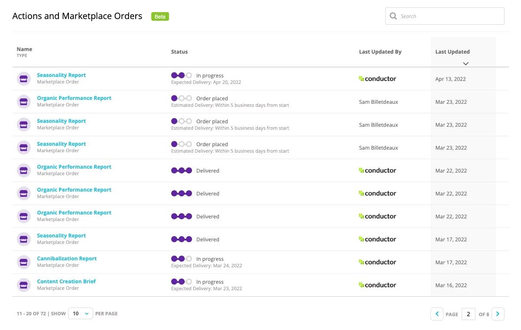521x330 pixels.
Task: Sort by Last Updated By column header
Action: click(380, 52)
